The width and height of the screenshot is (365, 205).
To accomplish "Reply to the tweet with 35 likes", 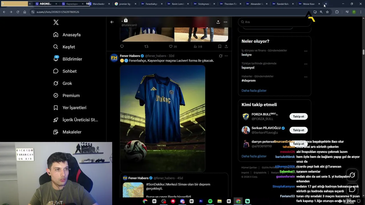I will pyautogui.click(x=122, y=46).
